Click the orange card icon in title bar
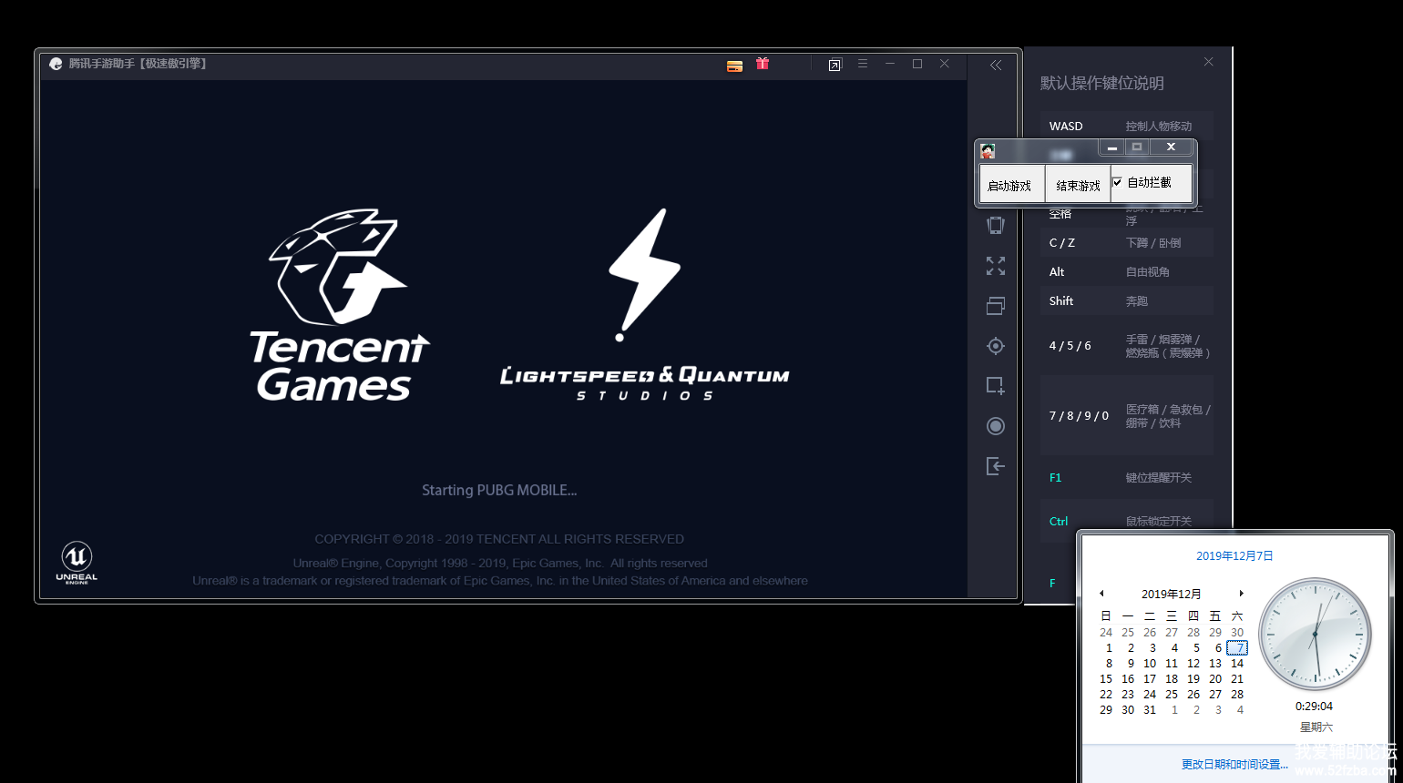This screenshot has height=783, width=1403. point(734,66)
